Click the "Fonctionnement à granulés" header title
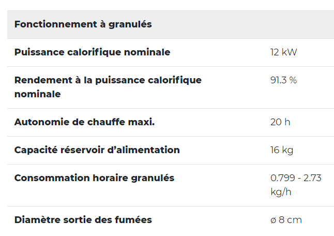334x236 pixels. (83, 24)
